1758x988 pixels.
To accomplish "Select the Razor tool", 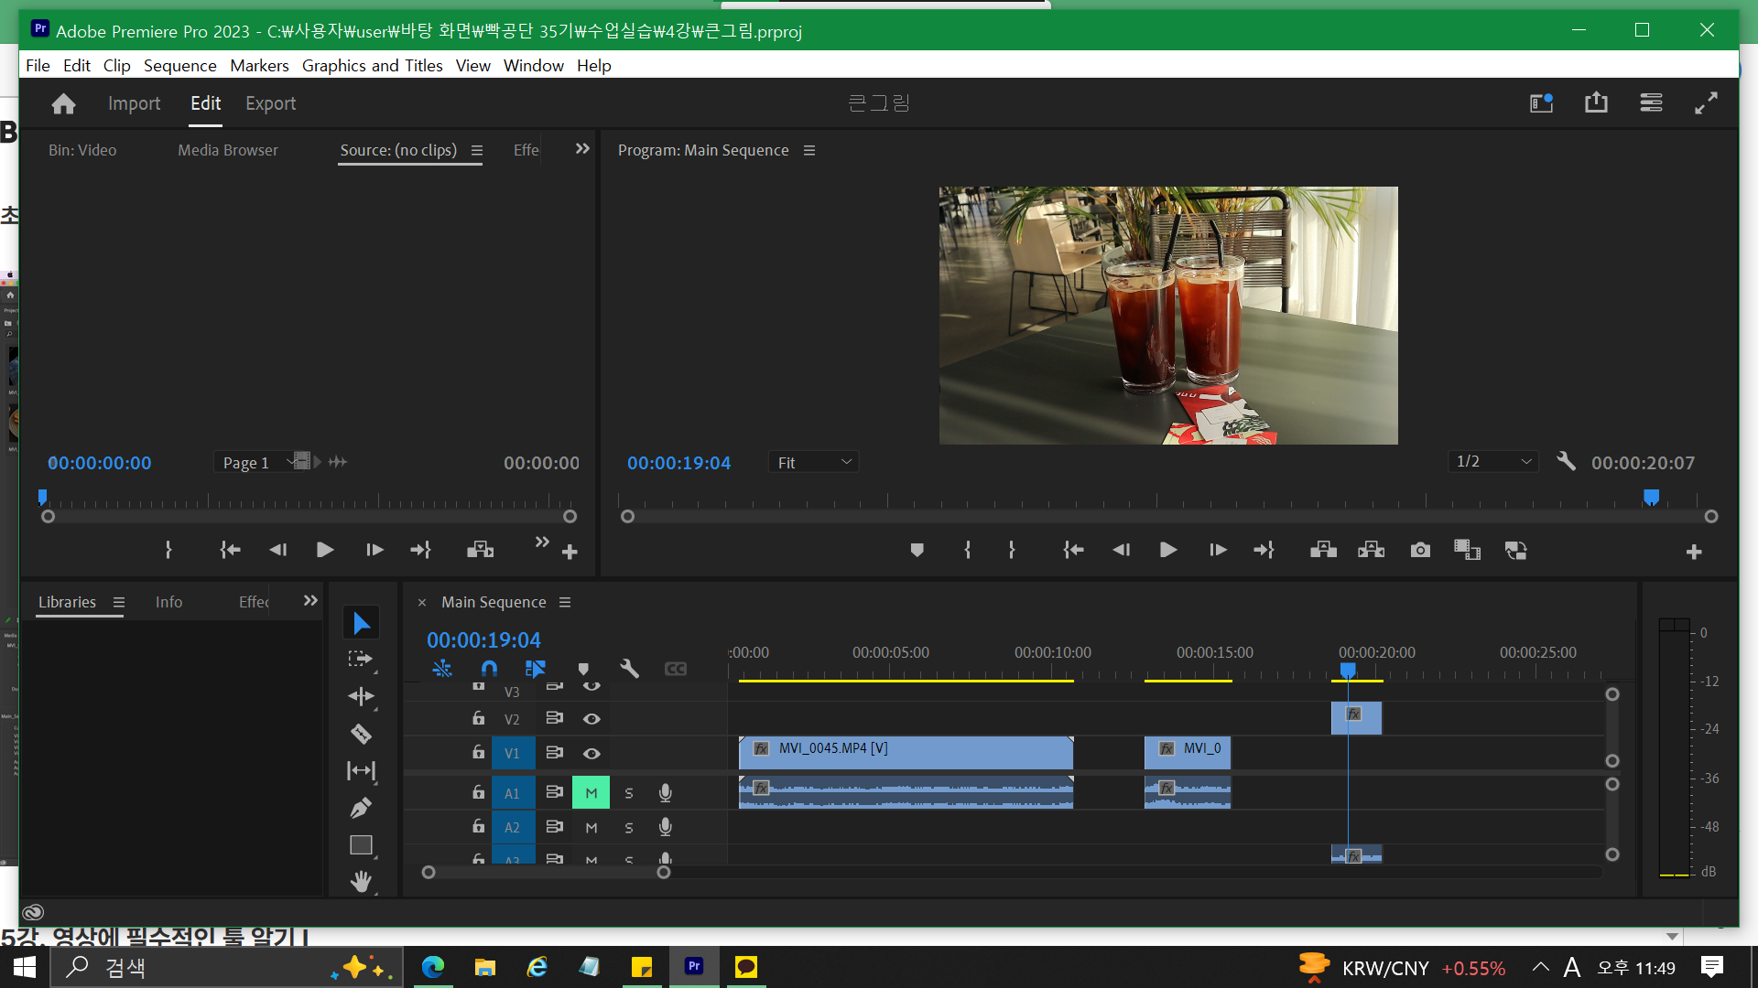I will click(x=361, y=734).
